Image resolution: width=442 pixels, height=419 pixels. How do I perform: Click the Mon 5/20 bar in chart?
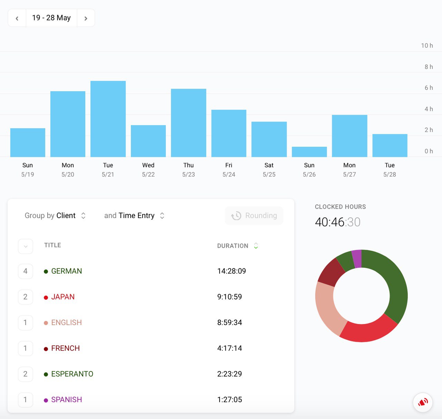[68, 124]
